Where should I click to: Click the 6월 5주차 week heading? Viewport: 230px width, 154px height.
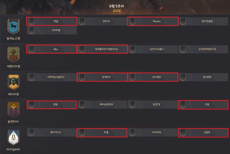tap(117, 6)
